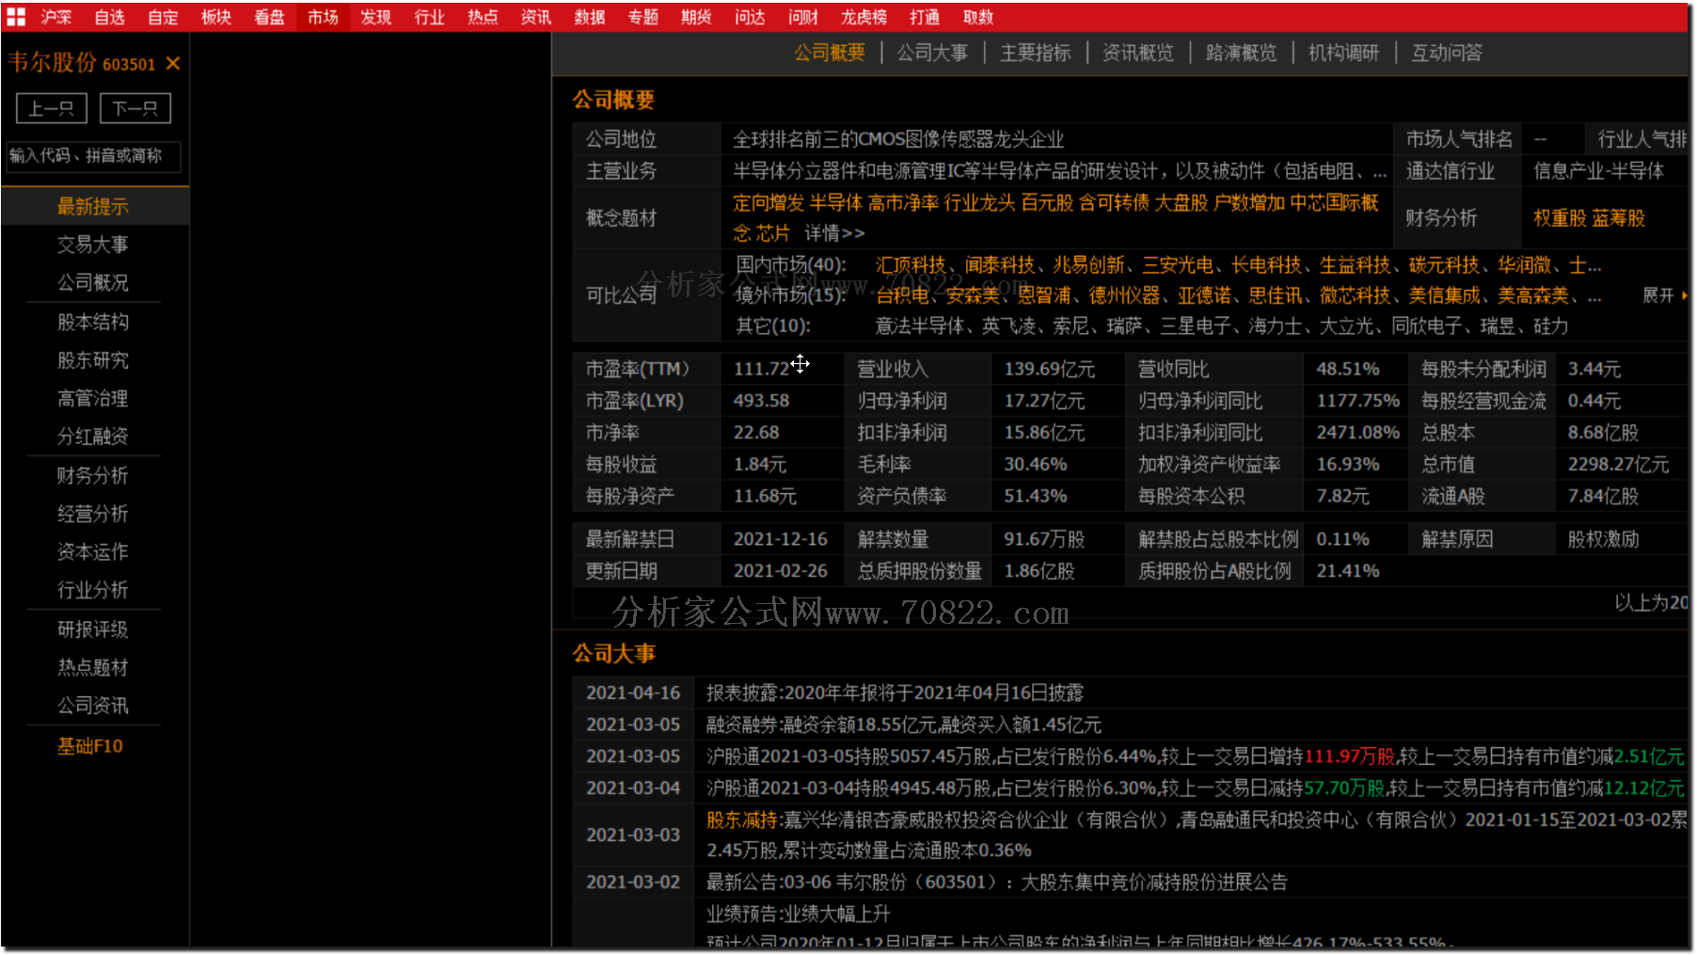Image resolution: width=1697 pixels, height=955 pixels.
Task: Select 财务分析 in the sidebar
Action: 93,475
